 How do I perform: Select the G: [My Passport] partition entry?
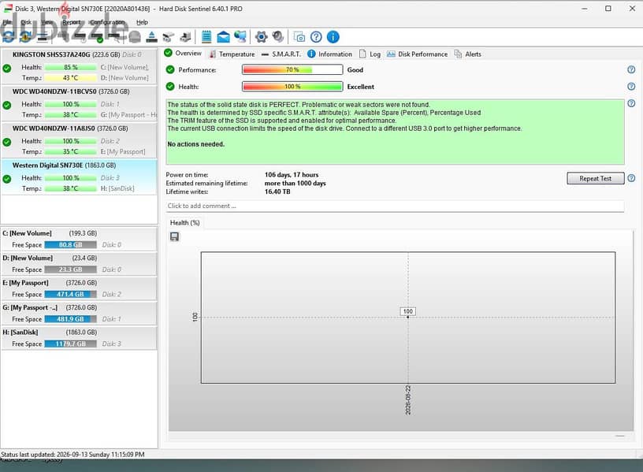coord(79,314)
